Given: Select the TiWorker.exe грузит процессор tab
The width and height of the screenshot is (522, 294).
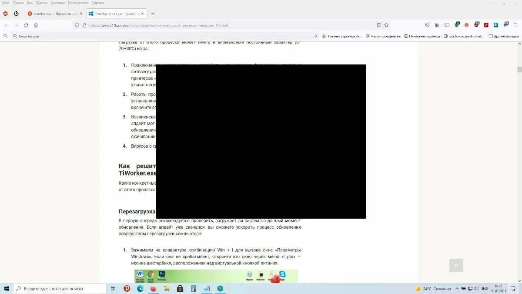Looking at the screenshot, I should [x=117, y=14].
